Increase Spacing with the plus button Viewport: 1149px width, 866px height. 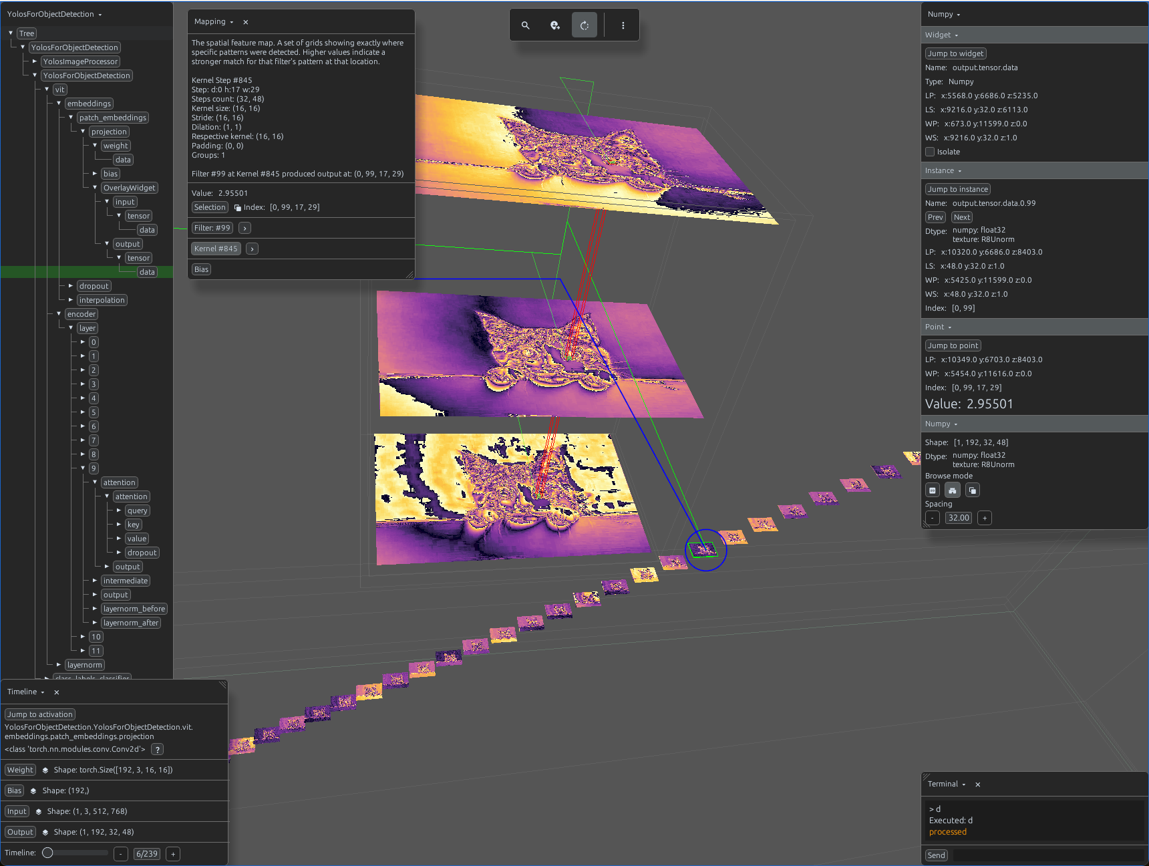tap(985, 518)
